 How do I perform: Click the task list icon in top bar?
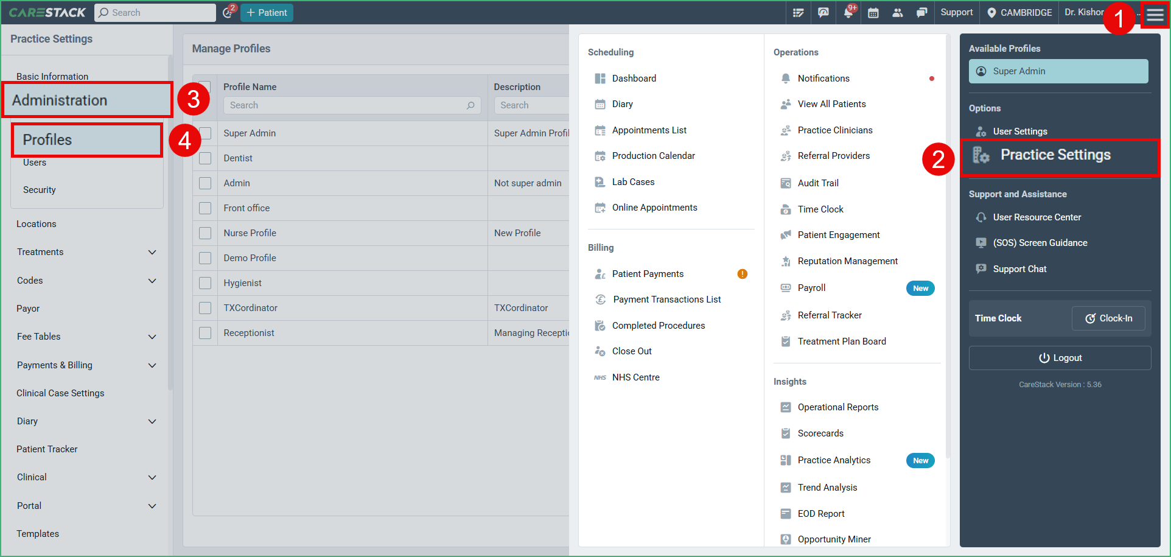tap(799, 13)
